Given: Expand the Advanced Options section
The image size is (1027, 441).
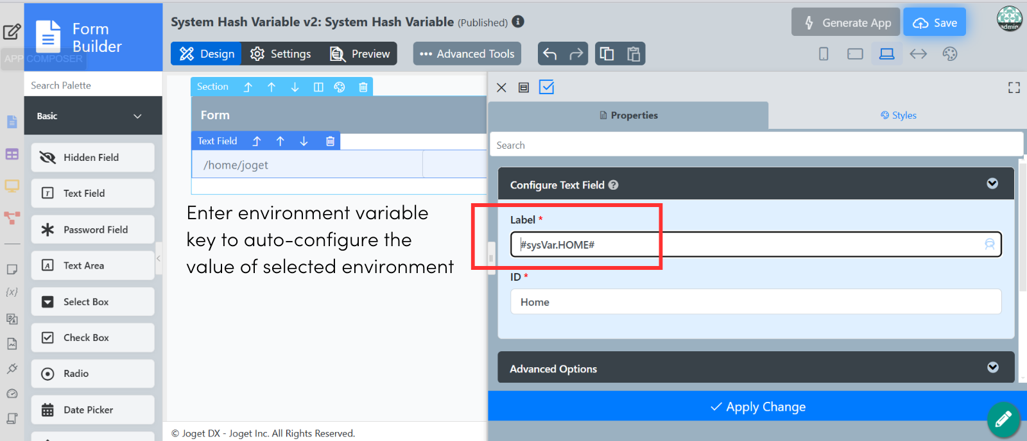Looking at the screenshot, I should point(992,368).
